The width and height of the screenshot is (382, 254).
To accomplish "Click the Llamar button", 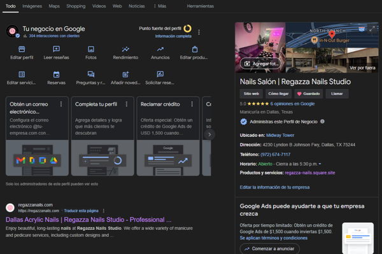I will [337, 94].
